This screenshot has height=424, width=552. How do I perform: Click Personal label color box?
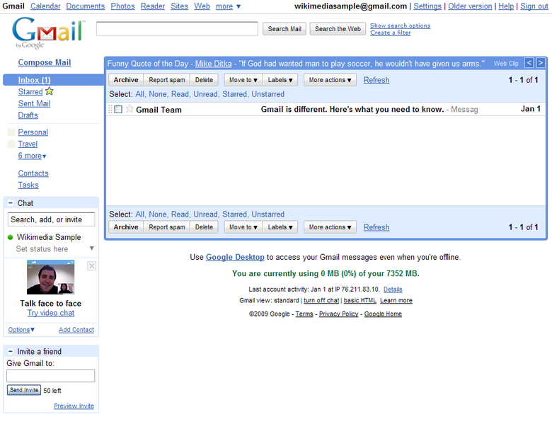(x=11, y=132)
